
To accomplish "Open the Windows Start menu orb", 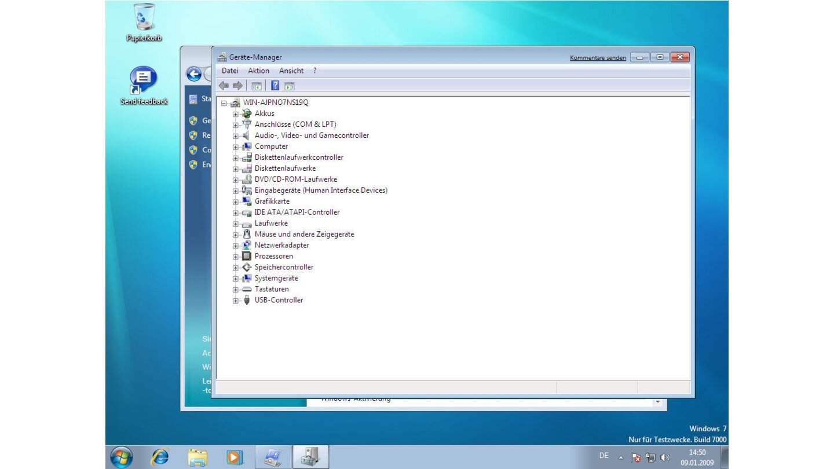I will [122, 457].
